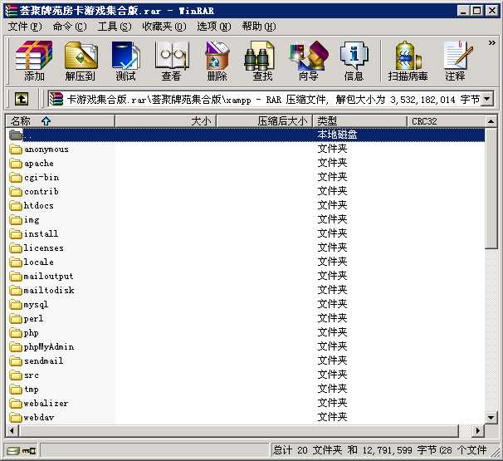Image resolution: width=503 pixels, height=461 pixels.
Task: Click vertical scrollbar down arrow
Action: click(x=491, y=417)
